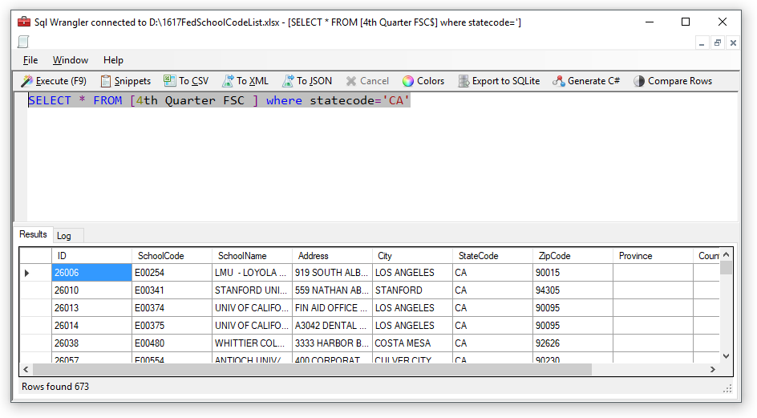Sort by the ID column header
Screen dimensions: 757x418
91,256
